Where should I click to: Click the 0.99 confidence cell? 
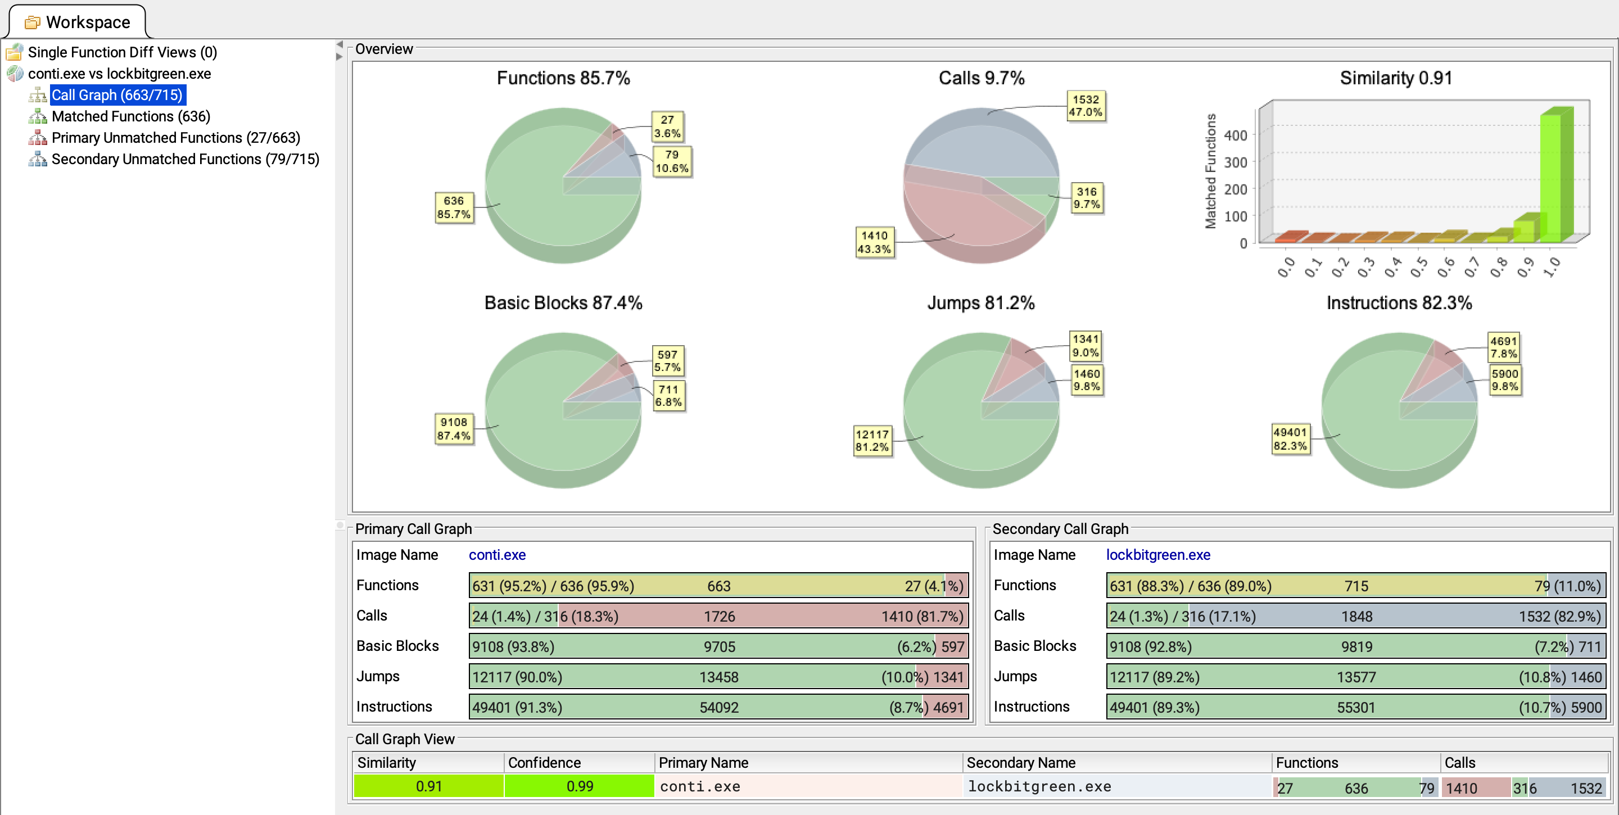click(579, 787)
